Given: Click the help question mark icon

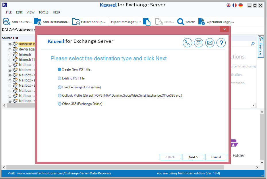Looking at the screenshot, I should tap(221, 43).
